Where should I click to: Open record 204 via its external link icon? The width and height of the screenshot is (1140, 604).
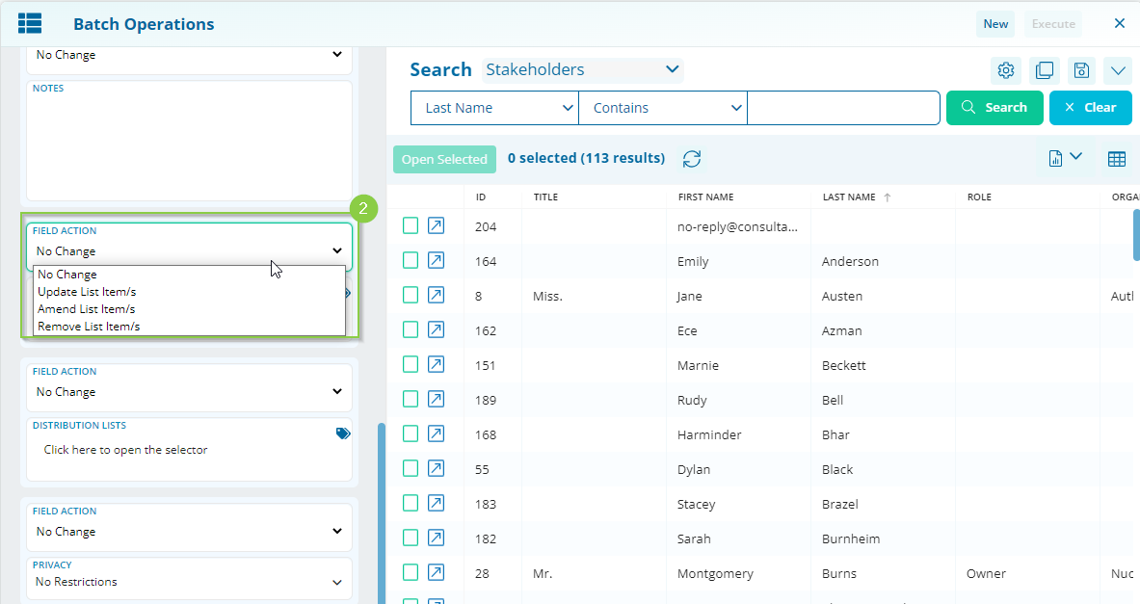pyautogui.click(x=436, y=224)
